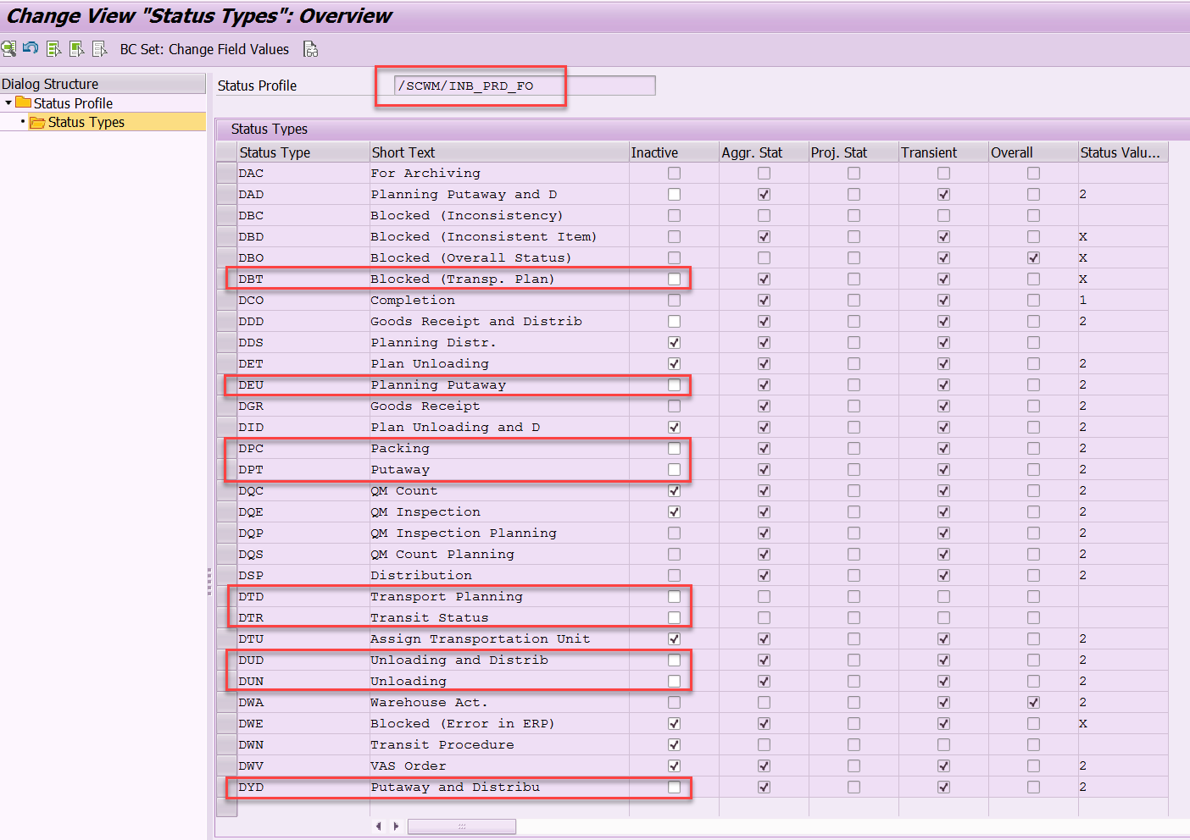
Task: Uncheck Inactive for DET Plan Unloading
Action: point(674,363)
